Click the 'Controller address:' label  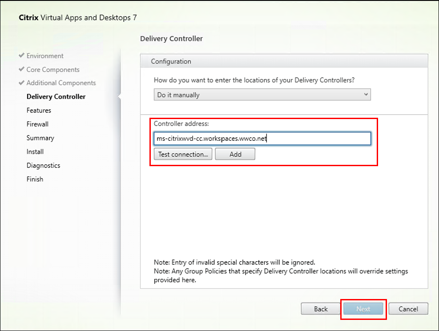(181, 124)
